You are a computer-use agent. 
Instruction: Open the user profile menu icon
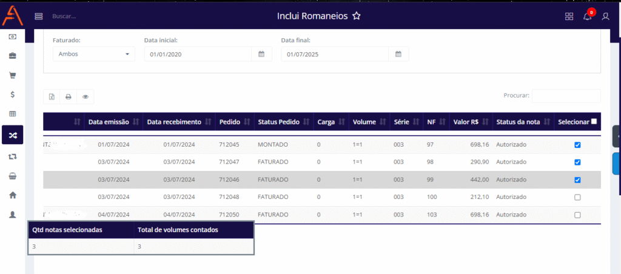point(605,16)
